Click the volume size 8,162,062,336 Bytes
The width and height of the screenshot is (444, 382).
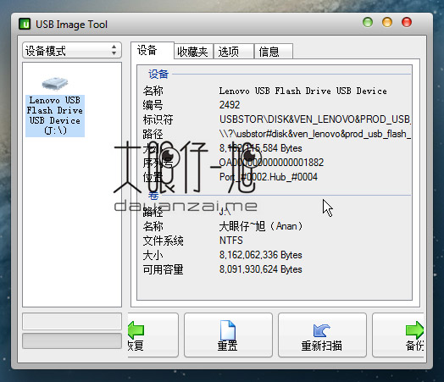260,255
